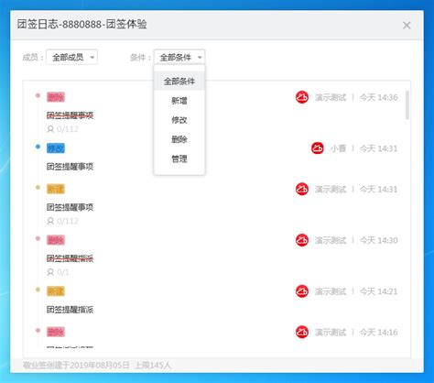Click the log list vertical scrollbar thumb

[407, 105]
